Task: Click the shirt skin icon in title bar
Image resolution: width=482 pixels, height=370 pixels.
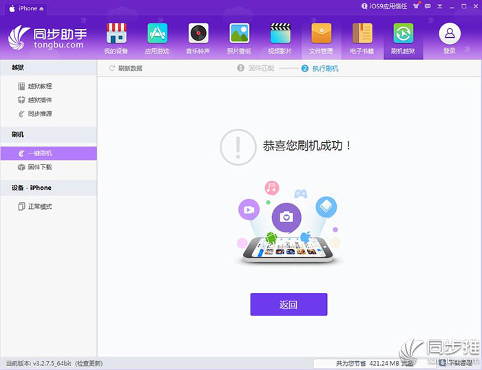Action: (x=417, y=6)
